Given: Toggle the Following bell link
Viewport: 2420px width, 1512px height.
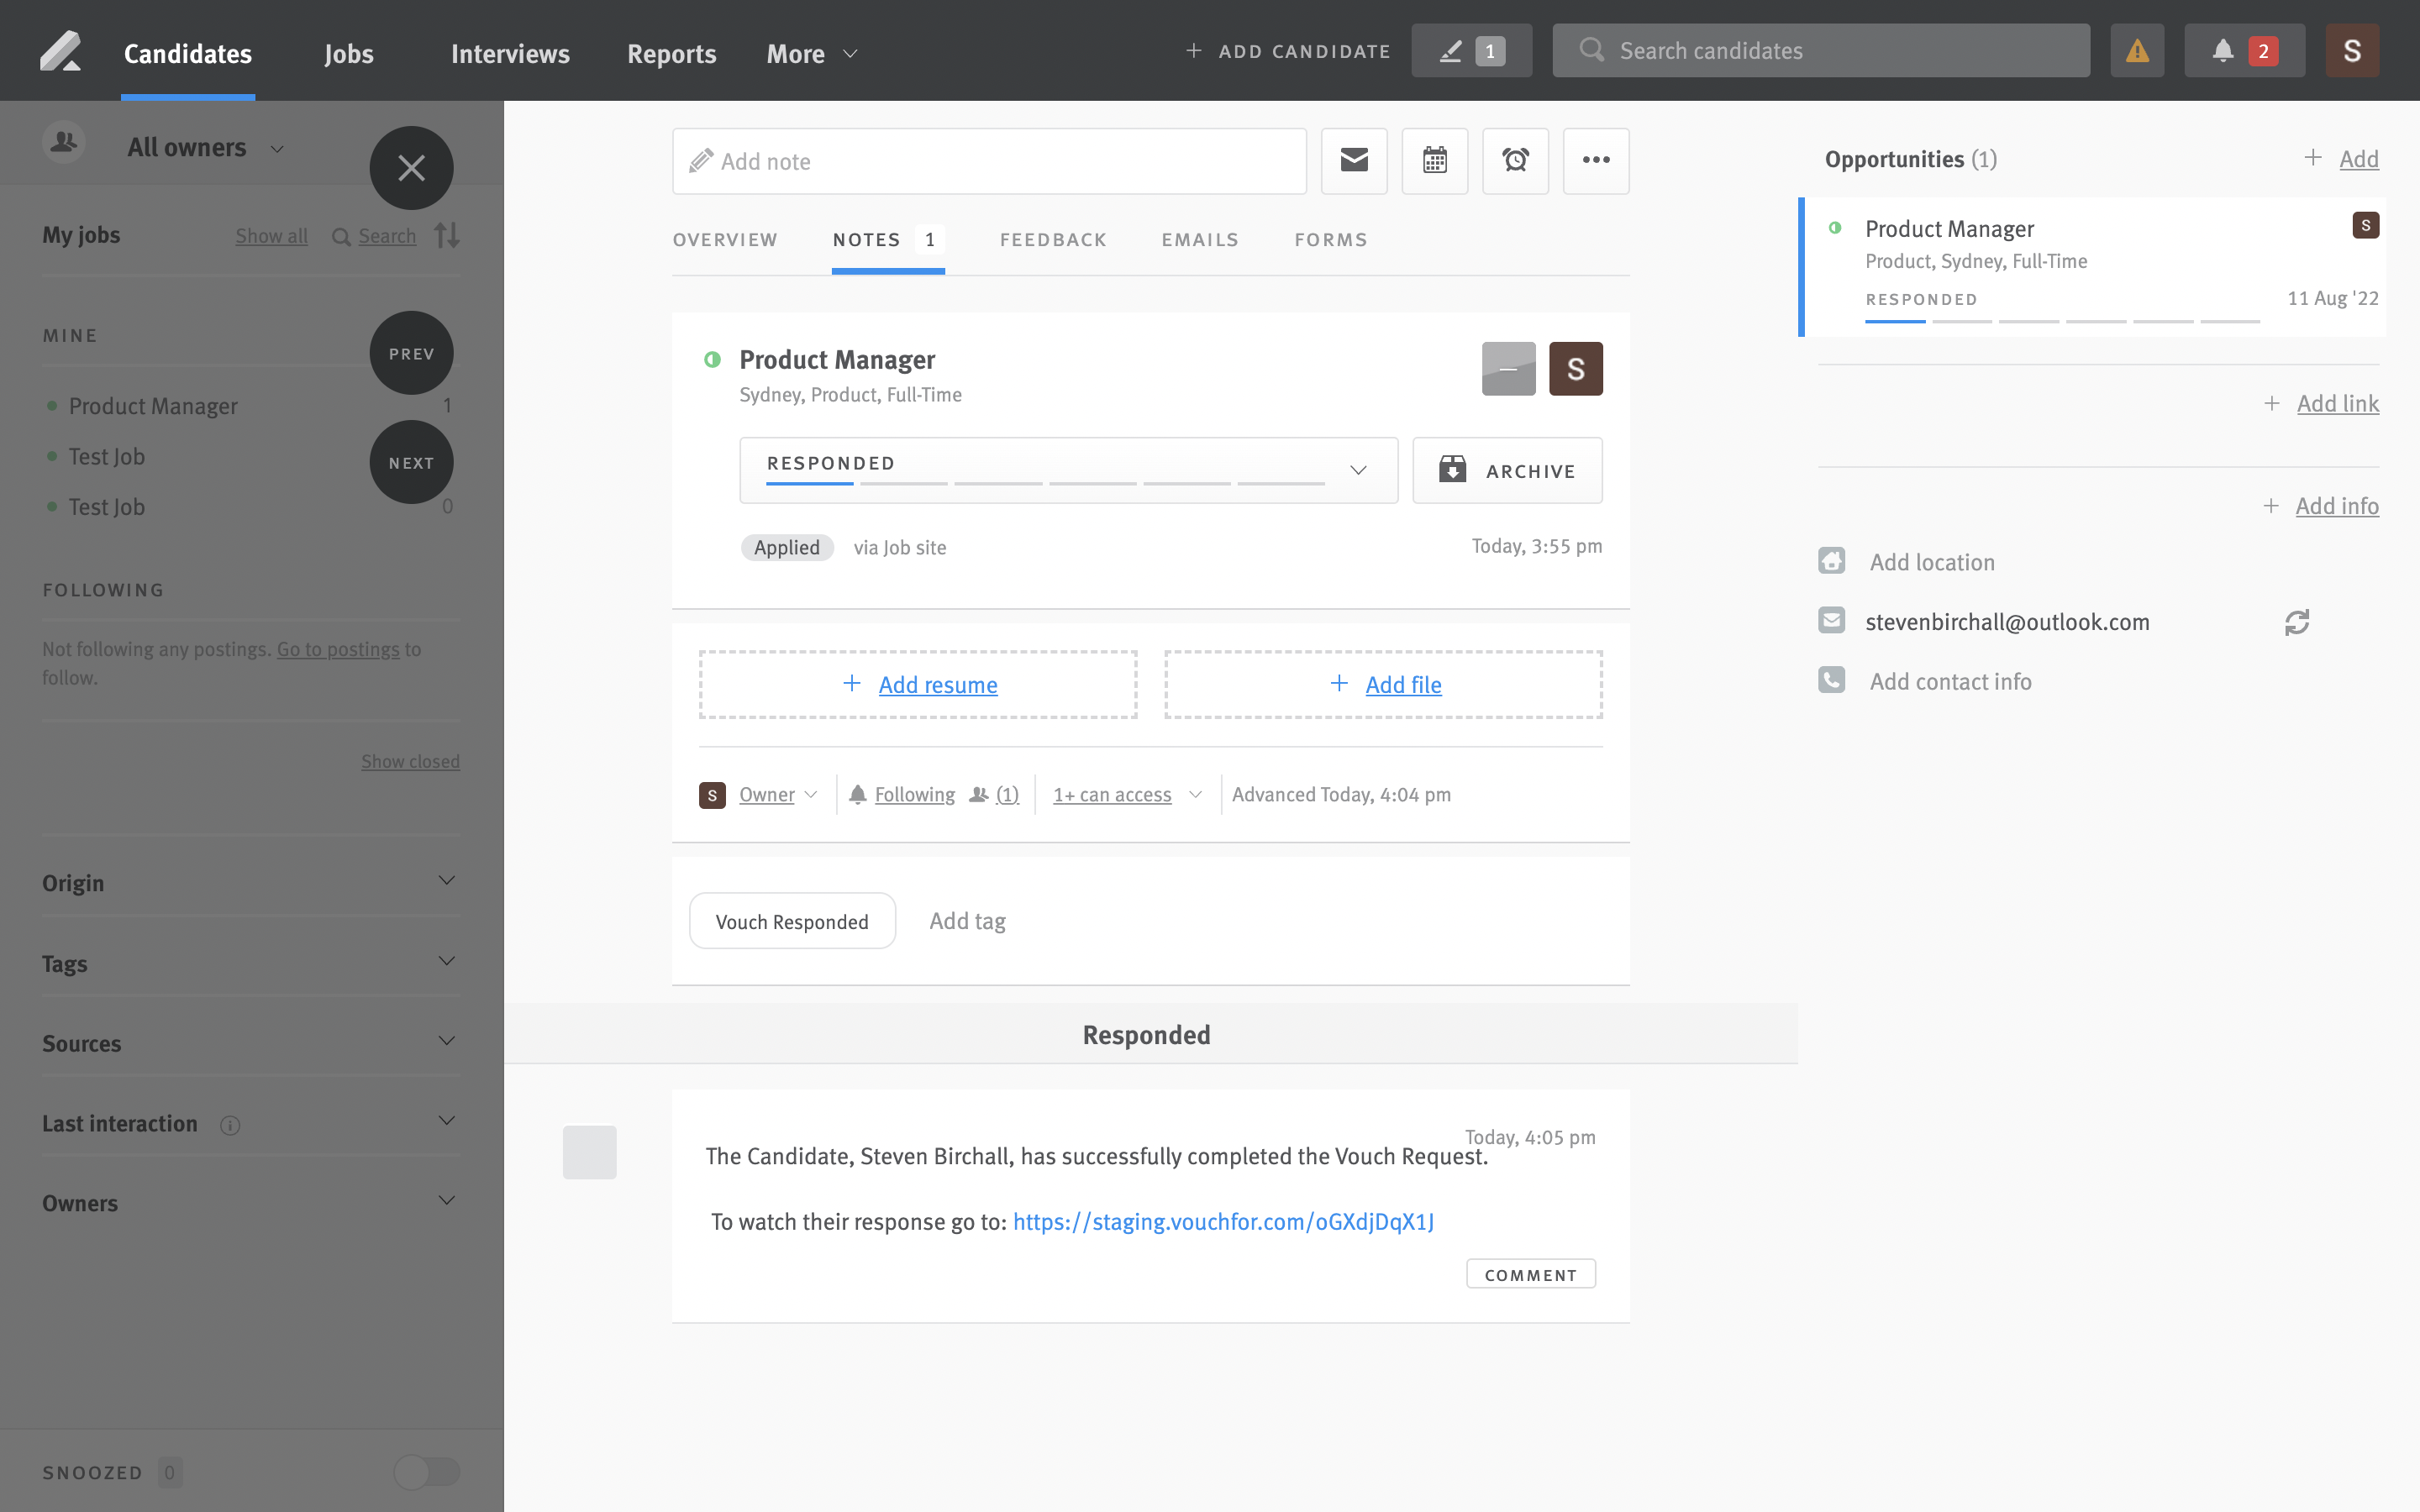Looking at the screenshot, I should (x=913, y=795).
